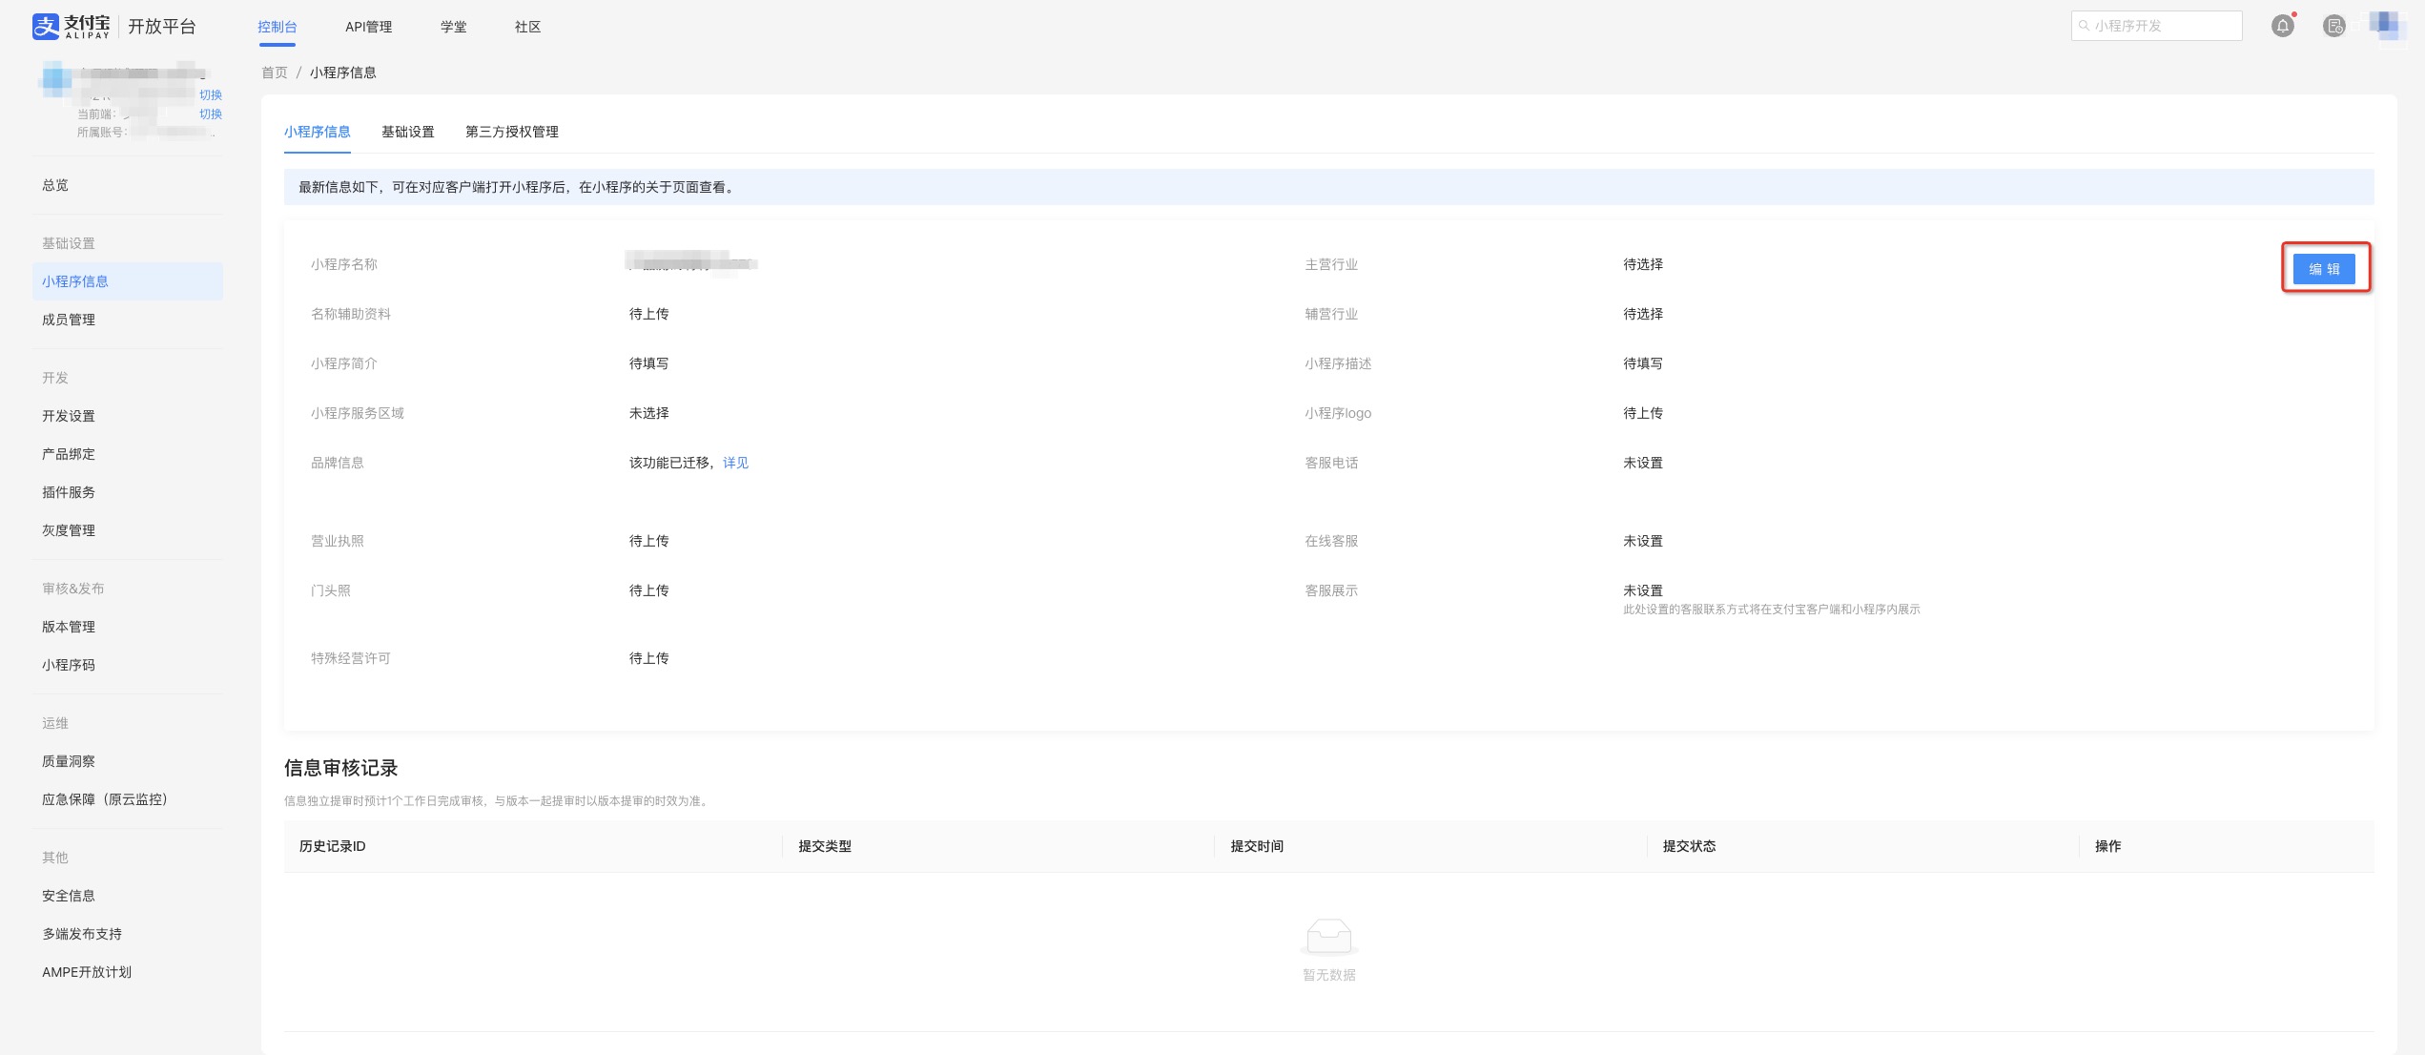This screenshot has height=1055, width=2425.
Task: Open the user avatar menu
Action: [x=2386, y=26]
